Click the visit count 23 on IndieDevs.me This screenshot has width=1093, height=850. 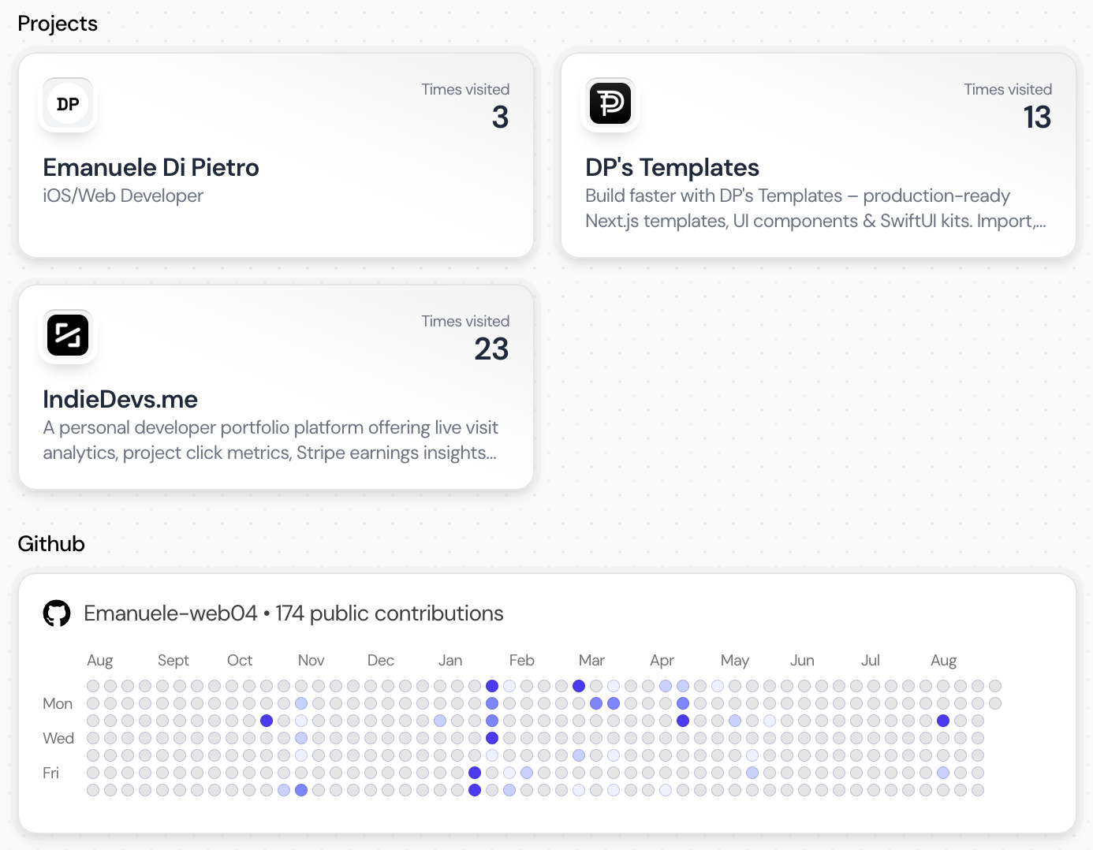[x=491, y=349]
